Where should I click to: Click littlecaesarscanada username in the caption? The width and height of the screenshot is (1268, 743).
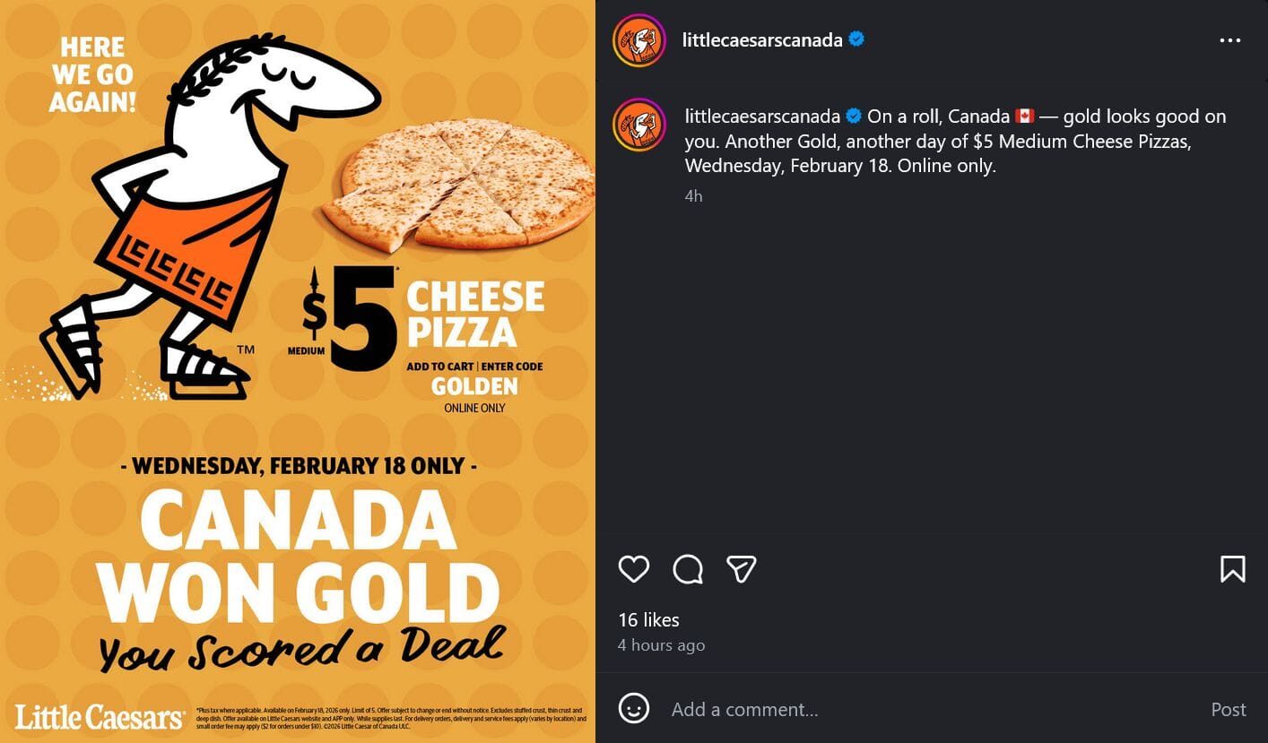pyautogui.click(x=762, y=117)
